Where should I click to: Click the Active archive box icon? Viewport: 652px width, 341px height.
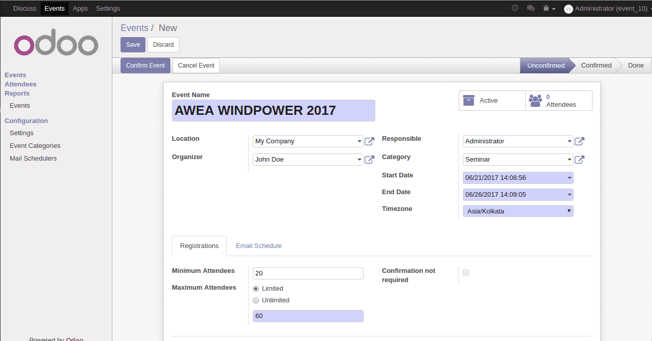coord(468,100)
